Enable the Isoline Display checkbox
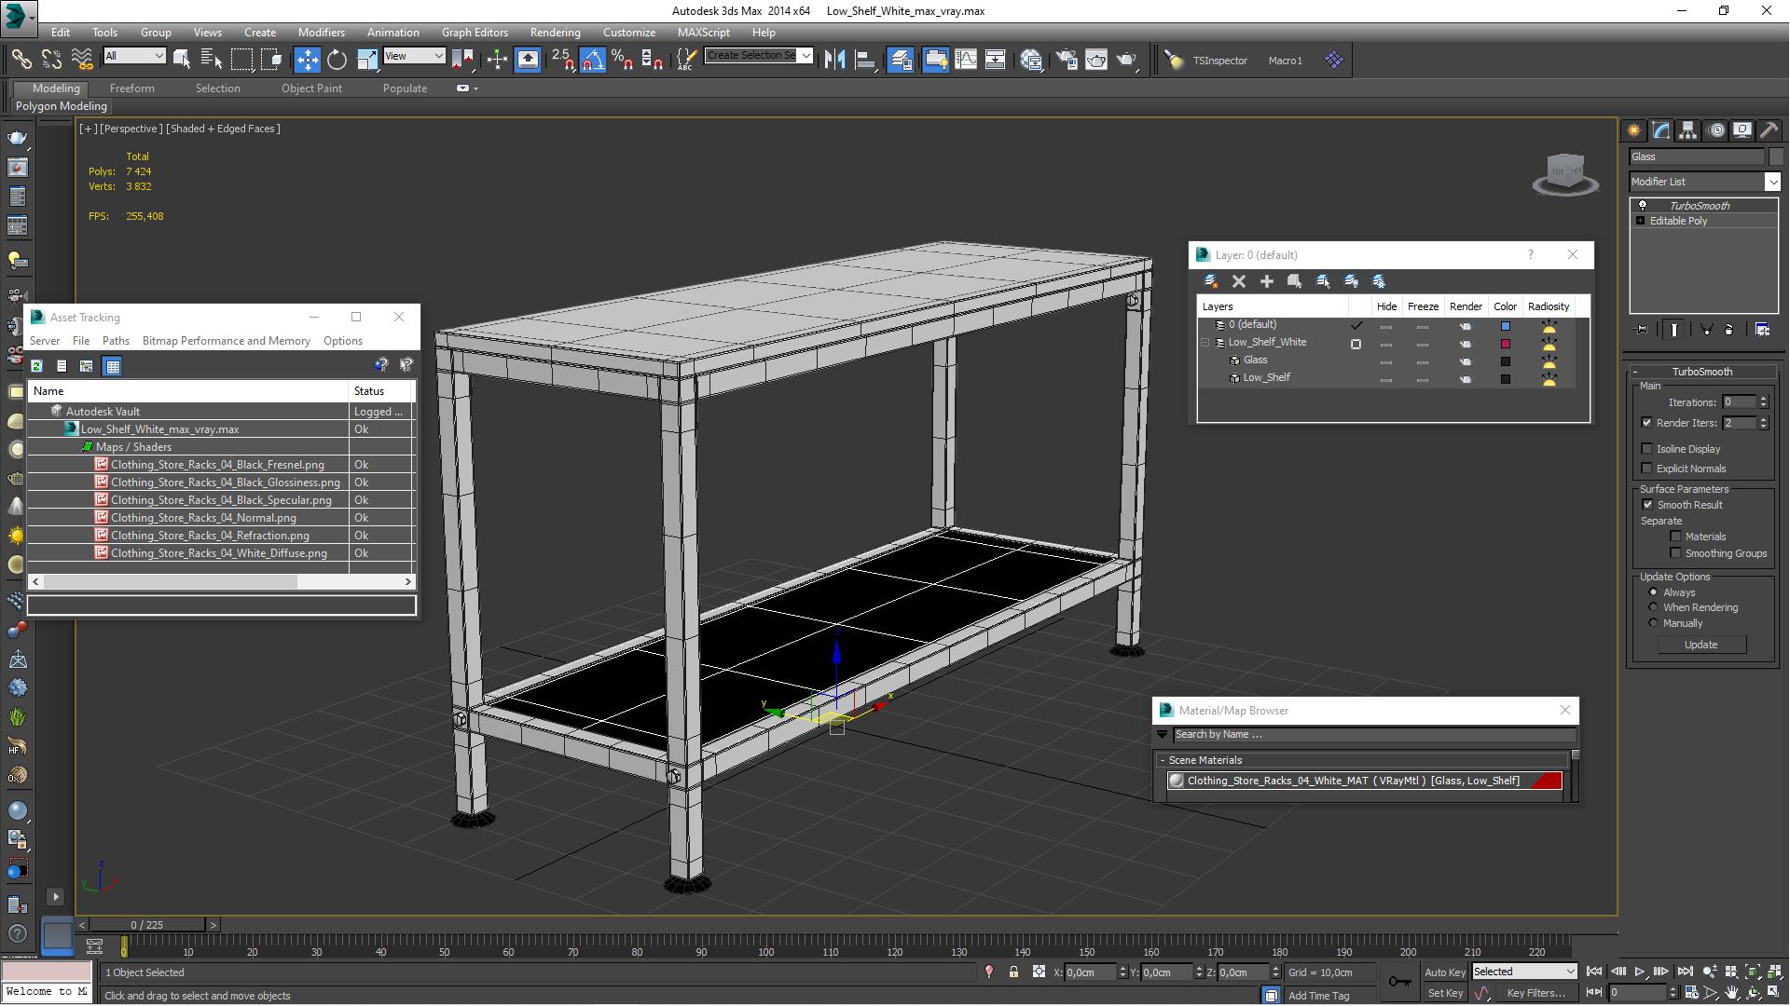Screen dimensions: 1790x1006 tap(1646, 449)
